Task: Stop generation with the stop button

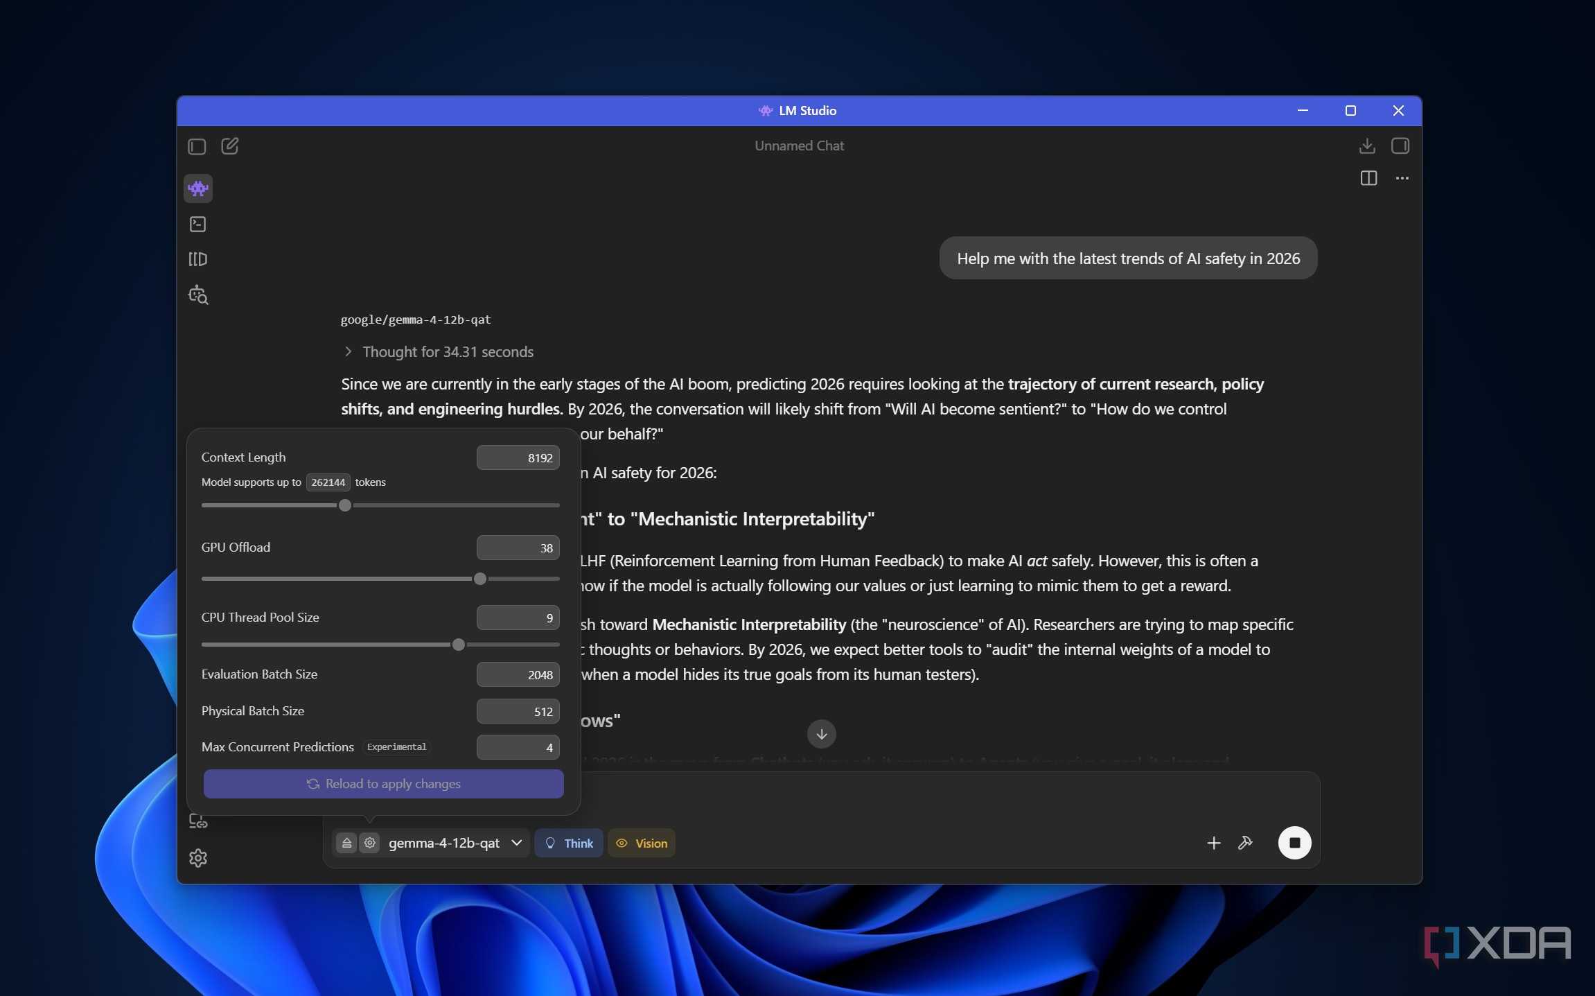Action: point(1294,843)
